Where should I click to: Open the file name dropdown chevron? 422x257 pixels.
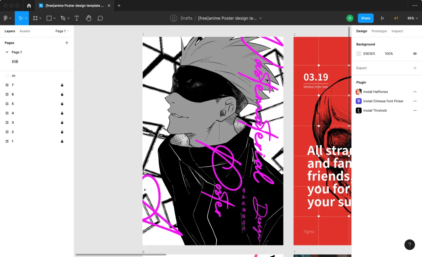coord(260,18)
